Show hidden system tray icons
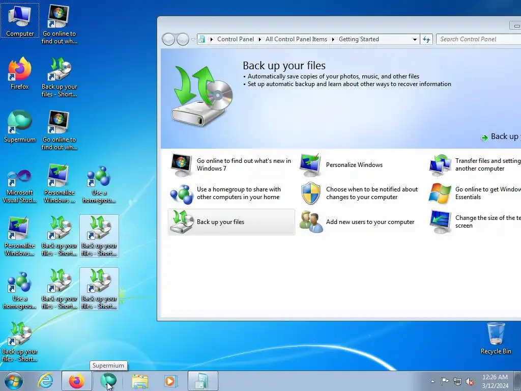The image size is (521, 391). click(x=432, y=381)
